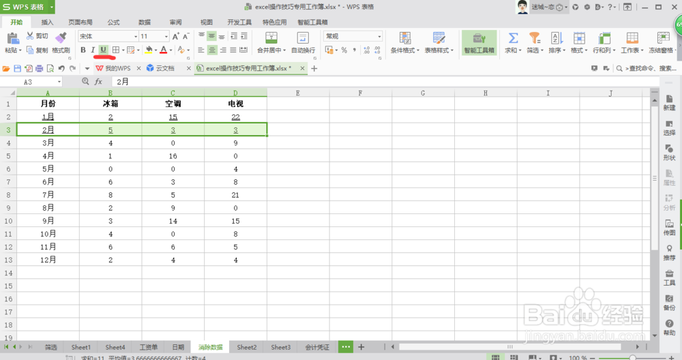
Task: Toggle bottom vertical alignment
Action: click(x=222, y=36)
